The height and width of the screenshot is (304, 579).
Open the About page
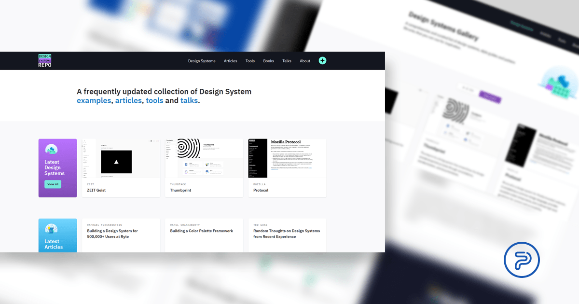304,61
